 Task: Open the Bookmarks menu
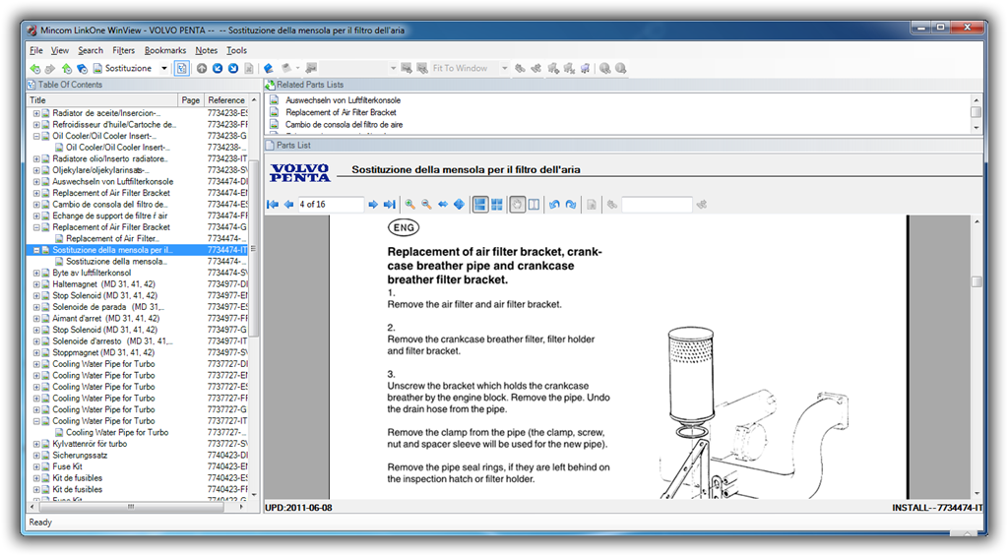pyautogui.click(x=165, y=50)
